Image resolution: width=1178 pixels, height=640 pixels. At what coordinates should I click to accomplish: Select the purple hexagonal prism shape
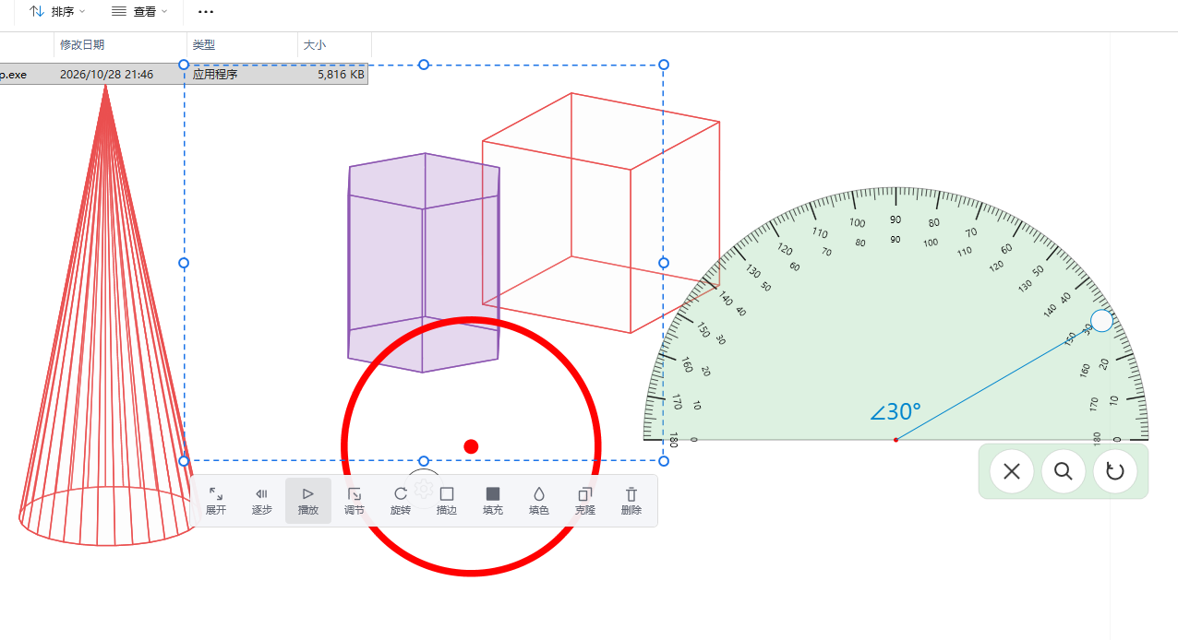click(x=424, y=263)
